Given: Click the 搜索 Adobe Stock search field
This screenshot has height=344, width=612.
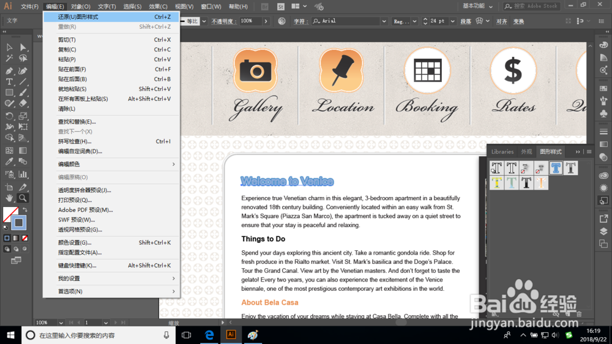Looking at the screenshot, I should tap(532, 6).
